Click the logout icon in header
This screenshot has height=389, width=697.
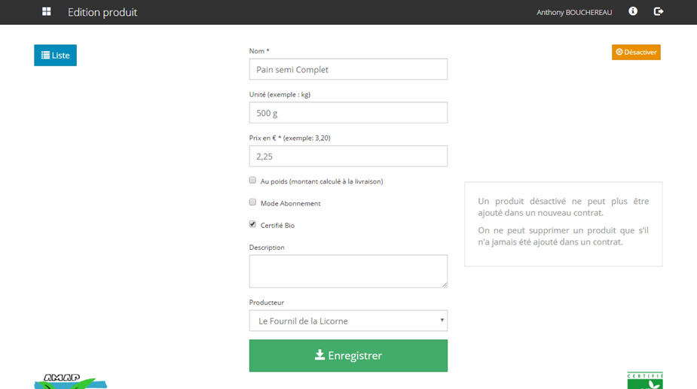coord(659,11)
